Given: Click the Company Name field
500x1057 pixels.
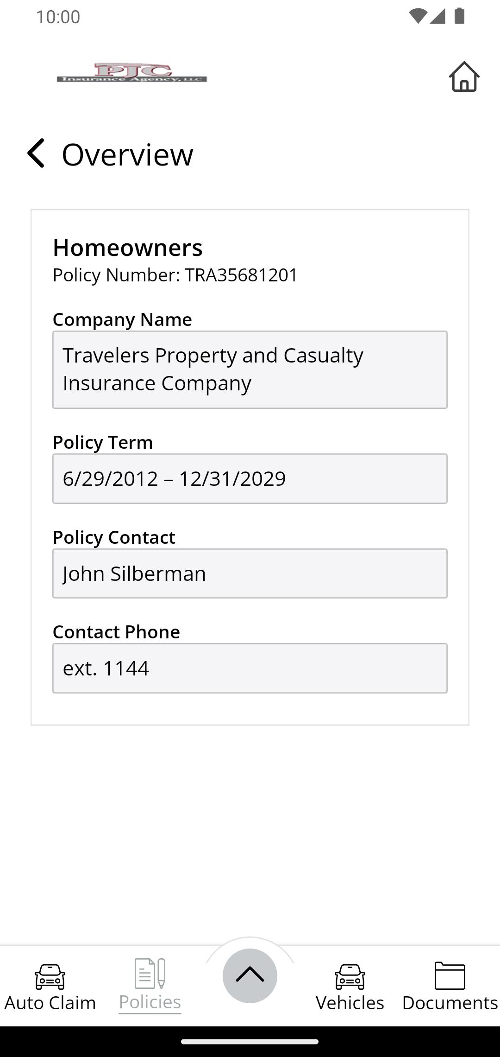Looking at the screenshot, I should [x=250, y=369].
